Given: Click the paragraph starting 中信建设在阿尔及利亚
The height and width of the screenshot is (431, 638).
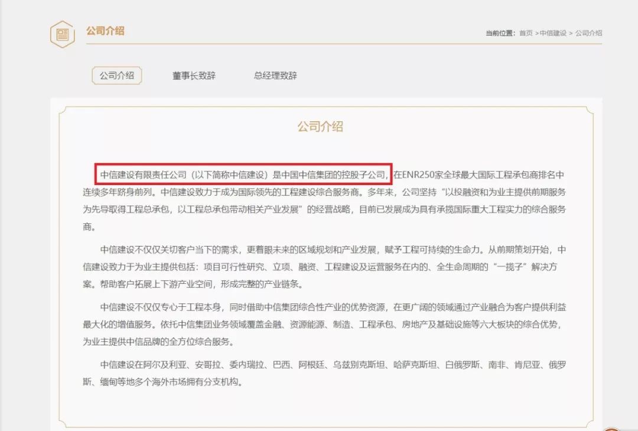Looking at the screenshot, I should pos(324,373).
